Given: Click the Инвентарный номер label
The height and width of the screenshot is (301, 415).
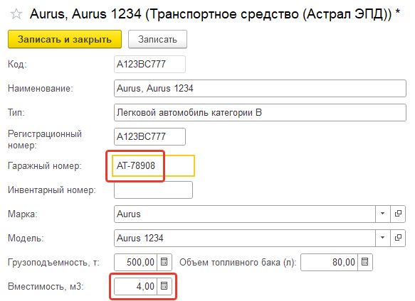Looking at the screenshot, I should coord(52,190).
